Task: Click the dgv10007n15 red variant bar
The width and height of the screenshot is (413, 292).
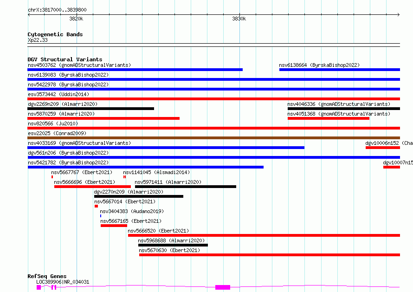Action: pyautogui.click(x=391, y=167)
